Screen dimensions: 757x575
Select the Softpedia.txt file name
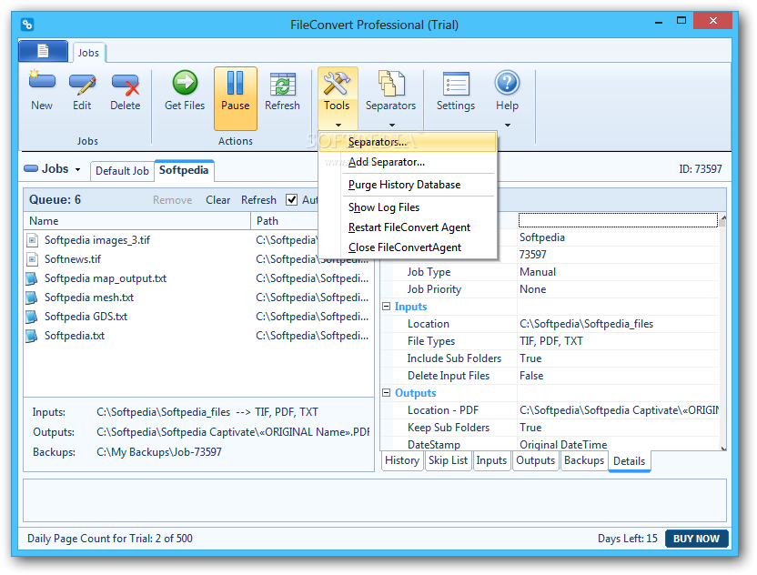point(75,336)
